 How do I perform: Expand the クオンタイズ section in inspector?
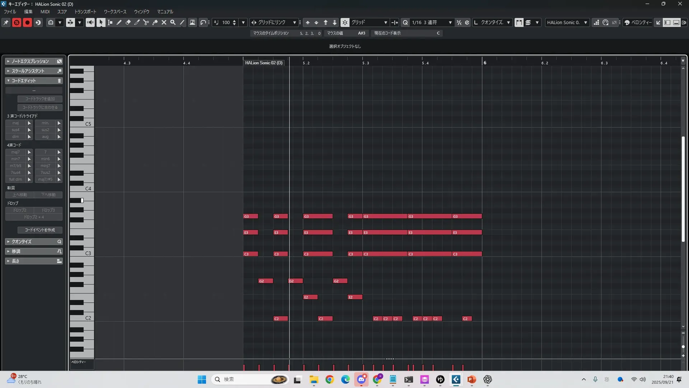point(22,241)
